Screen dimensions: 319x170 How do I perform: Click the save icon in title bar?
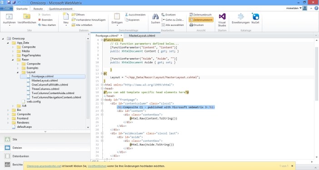pyautogui.click(x=9, y=3)
